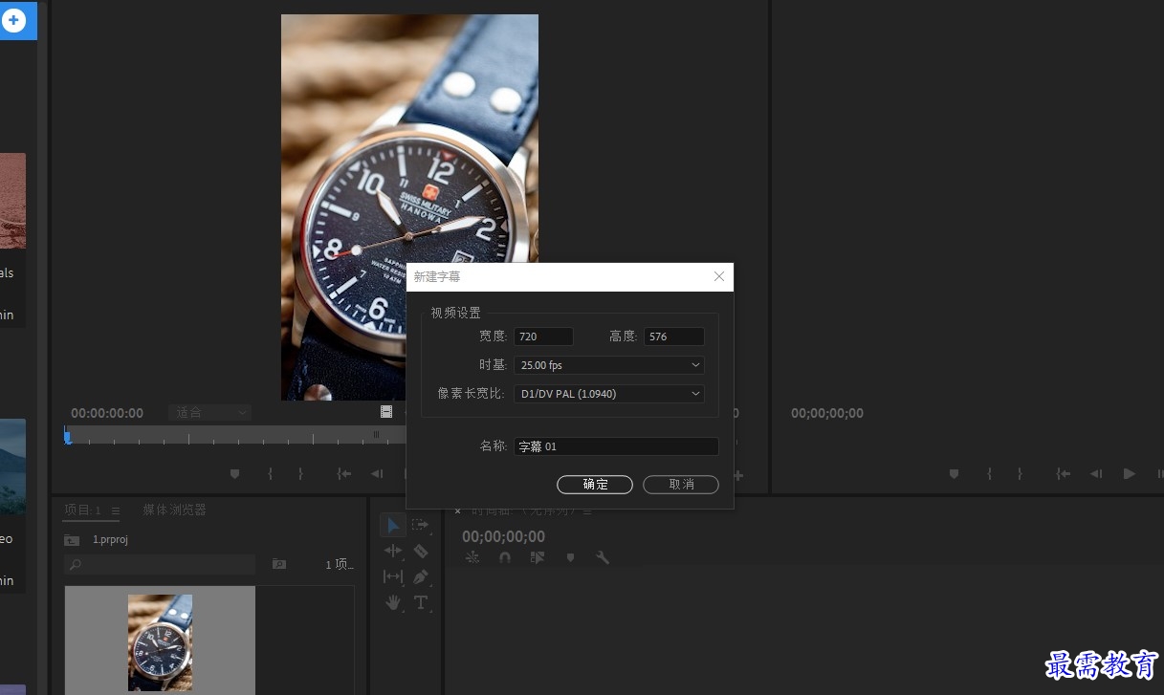This screenshot has height=695, width=1164.
Task: Confirm the dialog with 确定
Action: (595, 485)
